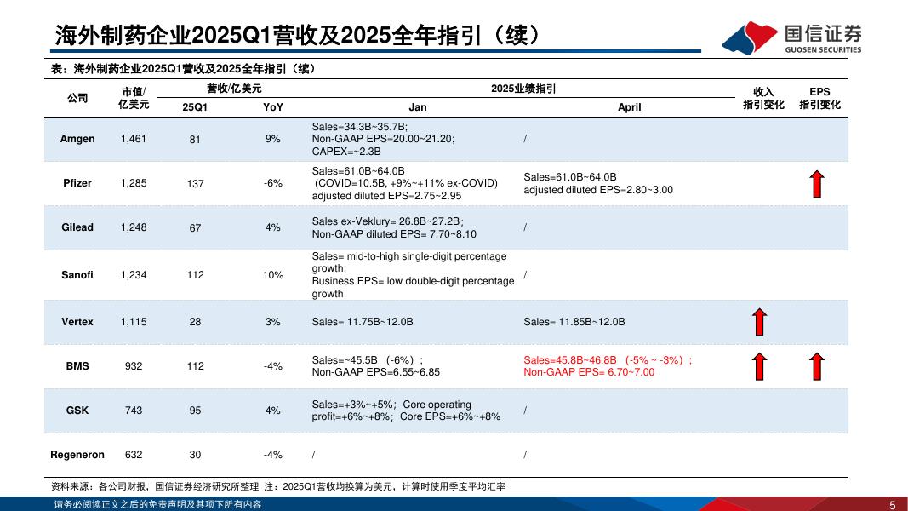This screenshot has height=511, width=908.
Task: Select Amgen YoY value '9%'
Action: pyautogui.click(x=273, y=139)
